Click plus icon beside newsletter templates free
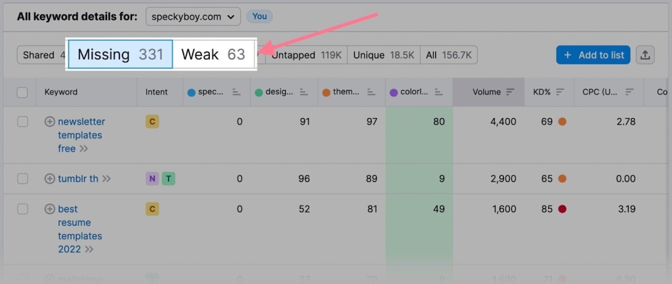This screenshot has height=284, width=672. tap(50, 121)
